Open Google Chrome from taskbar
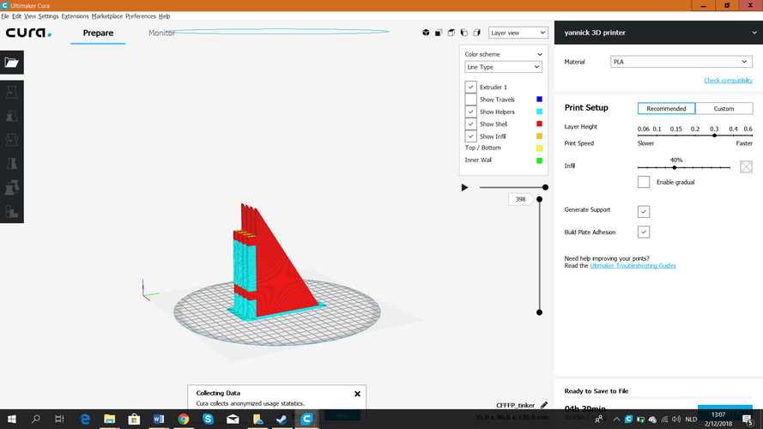The width and height of the screenshot is (763, 429). 184,419
